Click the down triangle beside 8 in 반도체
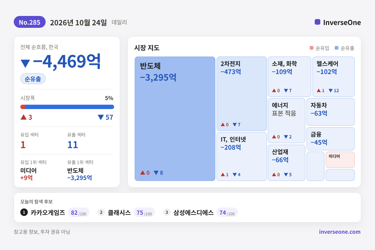The width and height of the screenshot is (375, 250). (156, 173)
